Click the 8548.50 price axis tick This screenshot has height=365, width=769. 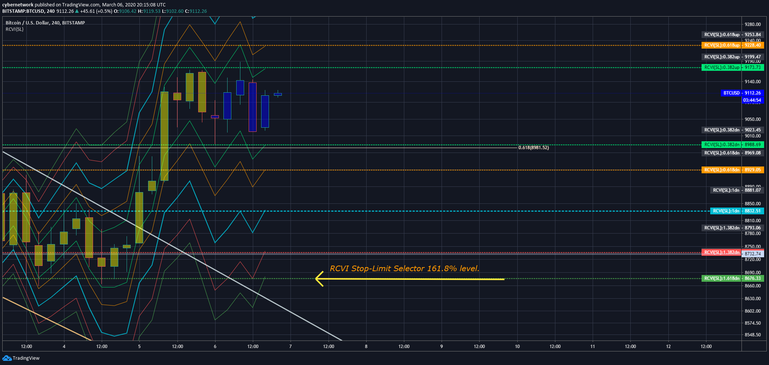[x=753, y=335]
